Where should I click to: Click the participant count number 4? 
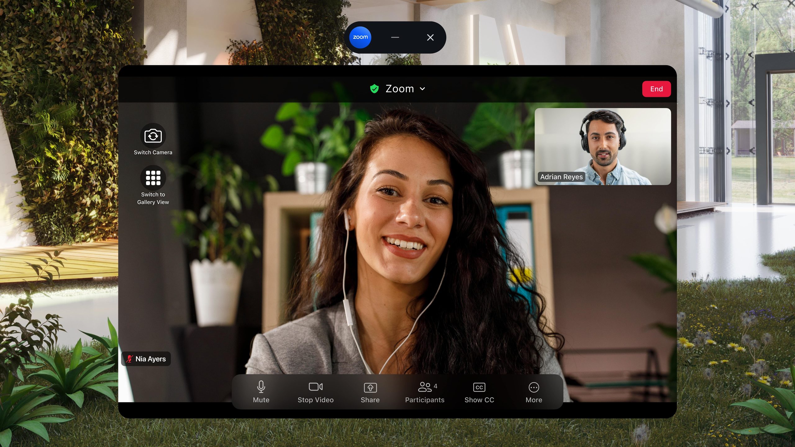coord(435,386)
